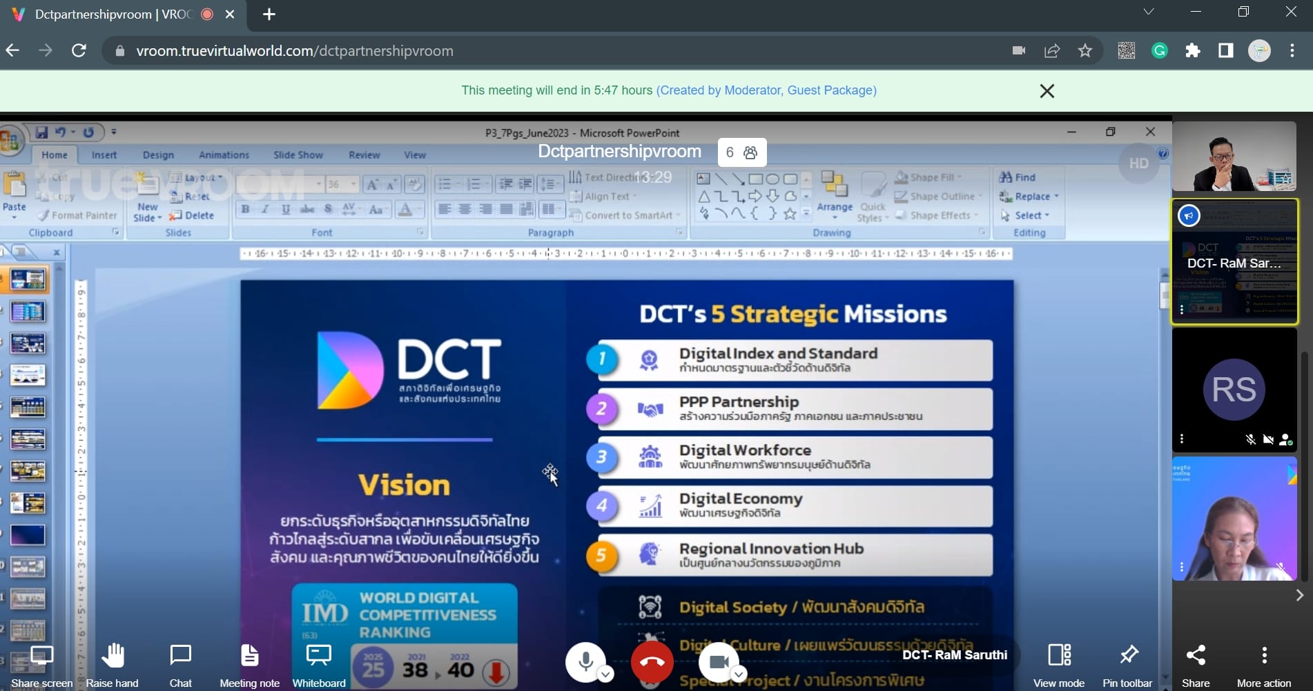Expand microphone options arrow

605,674
